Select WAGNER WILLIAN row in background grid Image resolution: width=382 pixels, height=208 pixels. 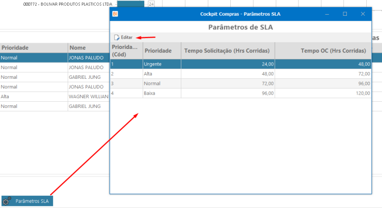coord(55,97)
